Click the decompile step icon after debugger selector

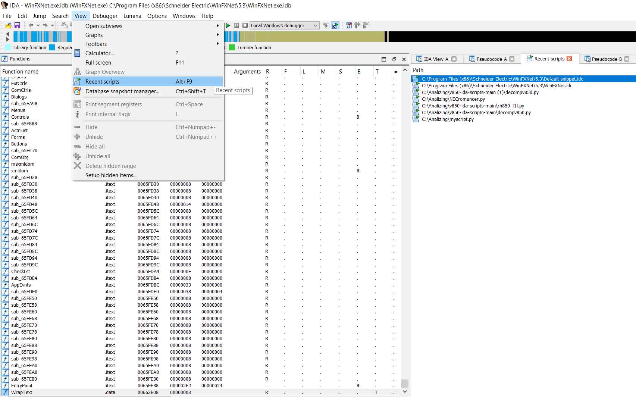(x=326, y=25)
